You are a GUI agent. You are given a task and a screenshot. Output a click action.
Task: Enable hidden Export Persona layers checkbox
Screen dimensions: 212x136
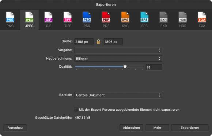tap(76, 110)
